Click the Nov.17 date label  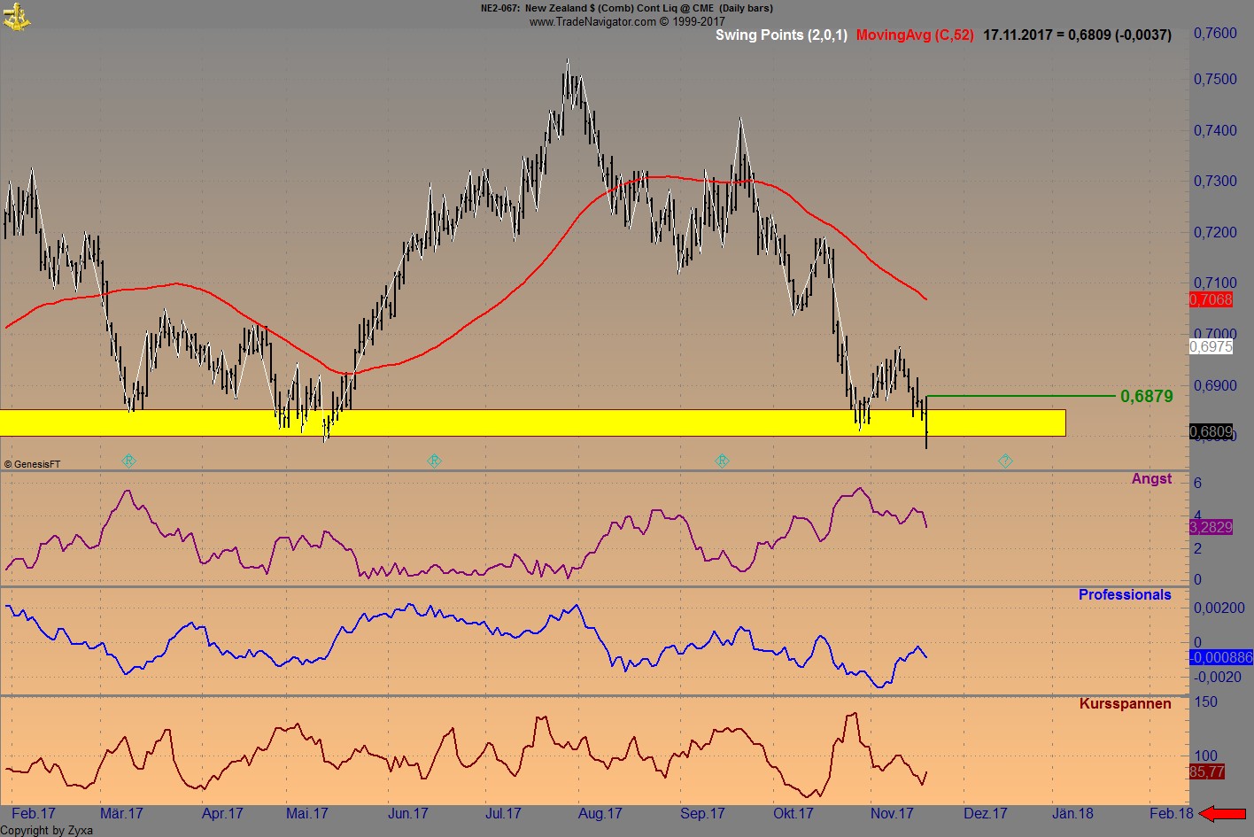pos(891,813)
